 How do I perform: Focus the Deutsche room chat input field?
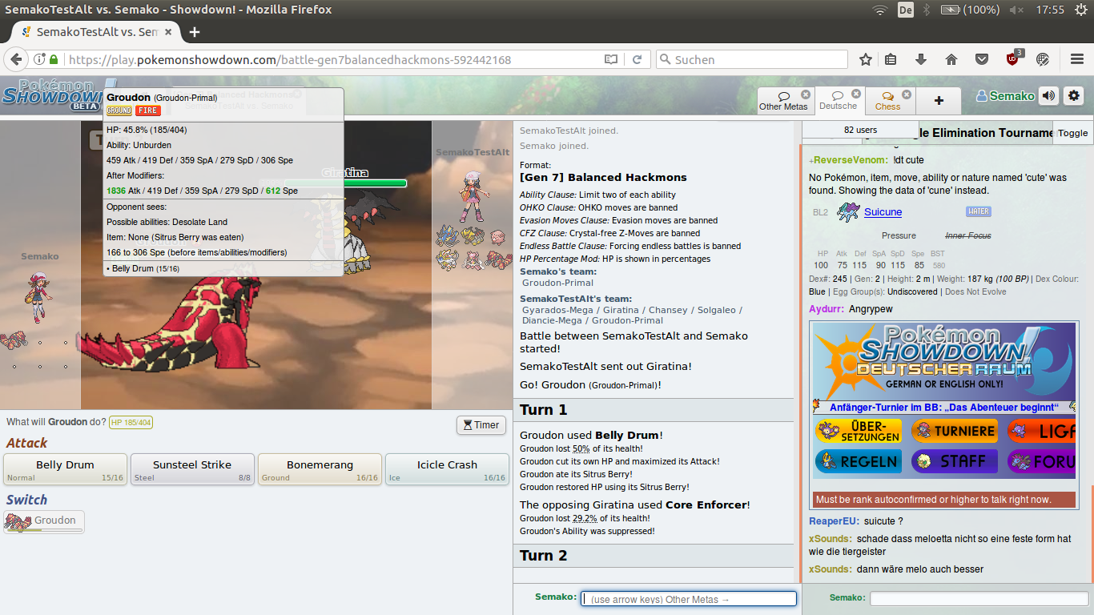(978, 598)
